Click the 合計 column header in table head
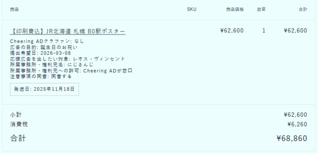This screenshot has width=318, height=154. pyautogui.click(x=303, y=10)
